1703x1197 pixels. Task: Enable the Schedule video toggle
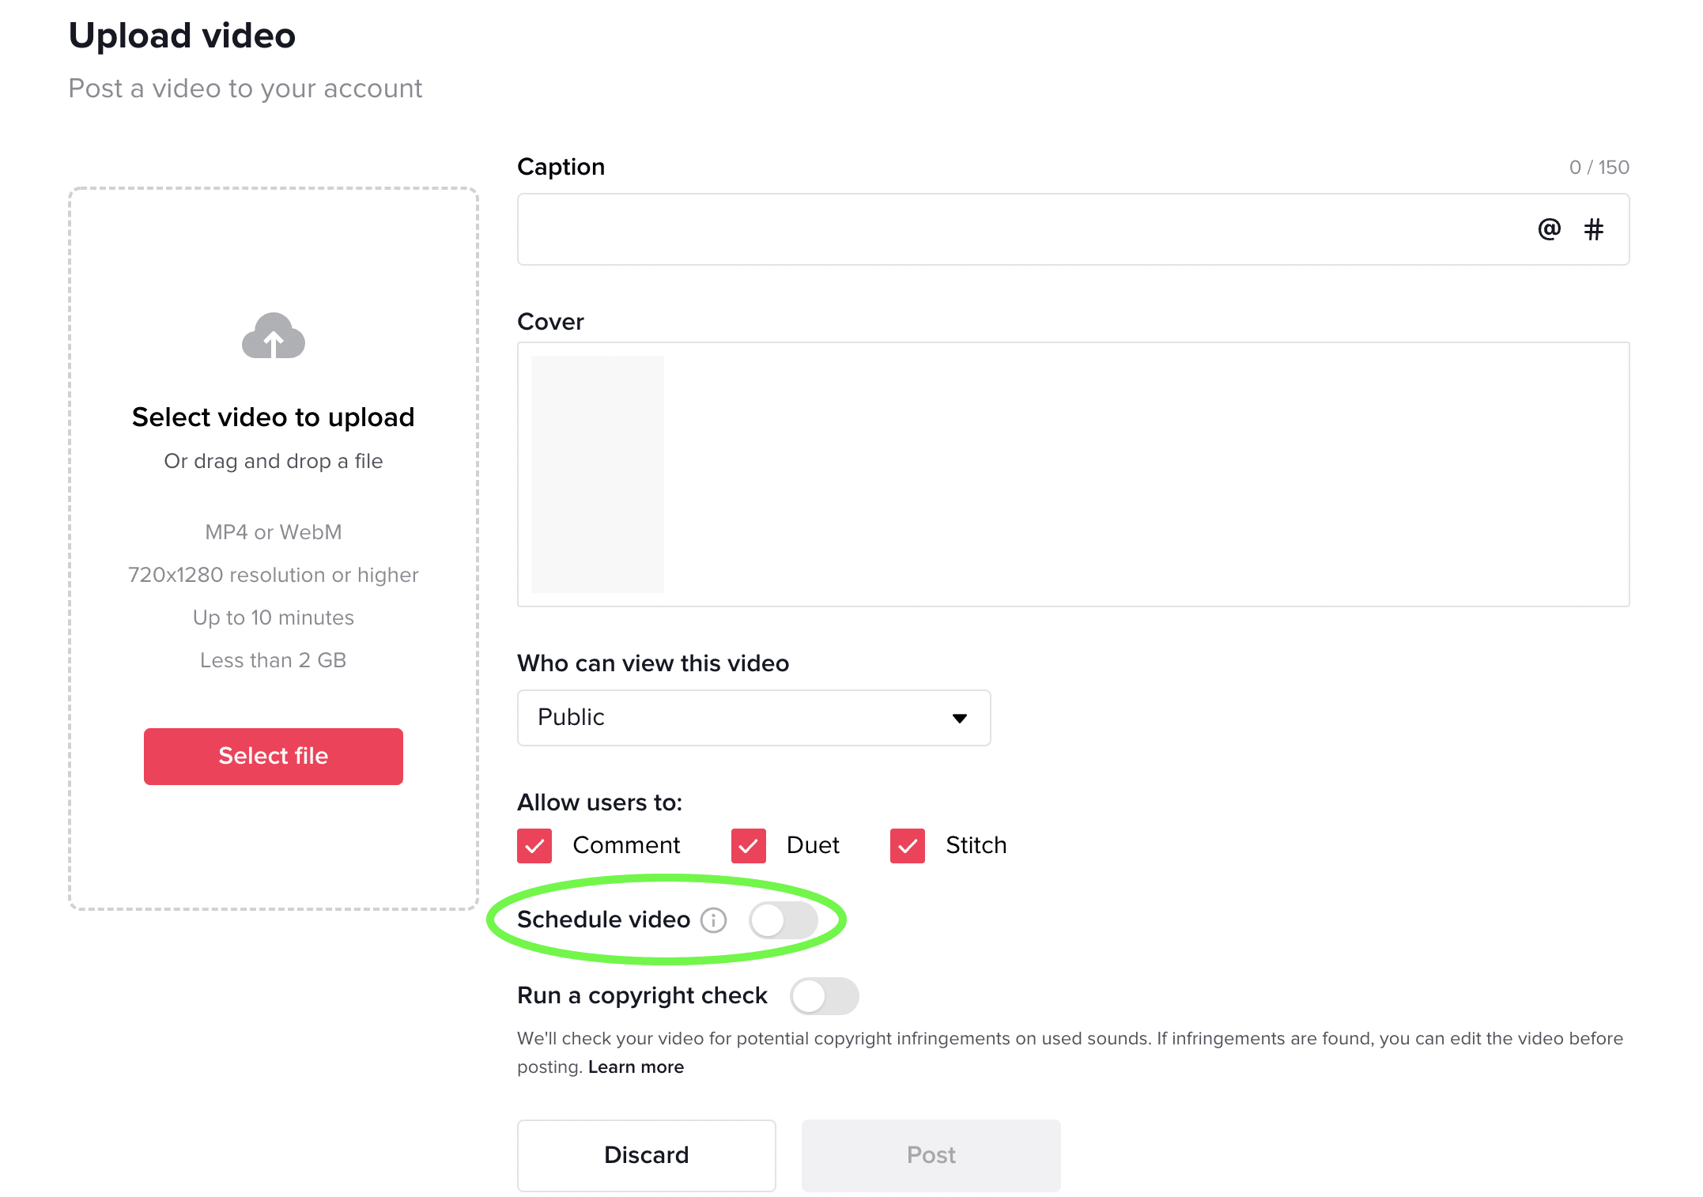tap(784, 919)
